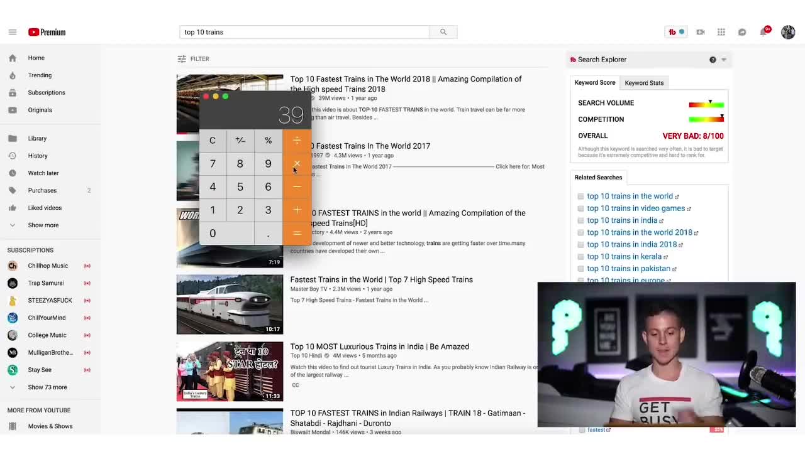Viewport: 805px width, 452px height.
Task: Open the hamburger guide menu
Action: (12, 32)
